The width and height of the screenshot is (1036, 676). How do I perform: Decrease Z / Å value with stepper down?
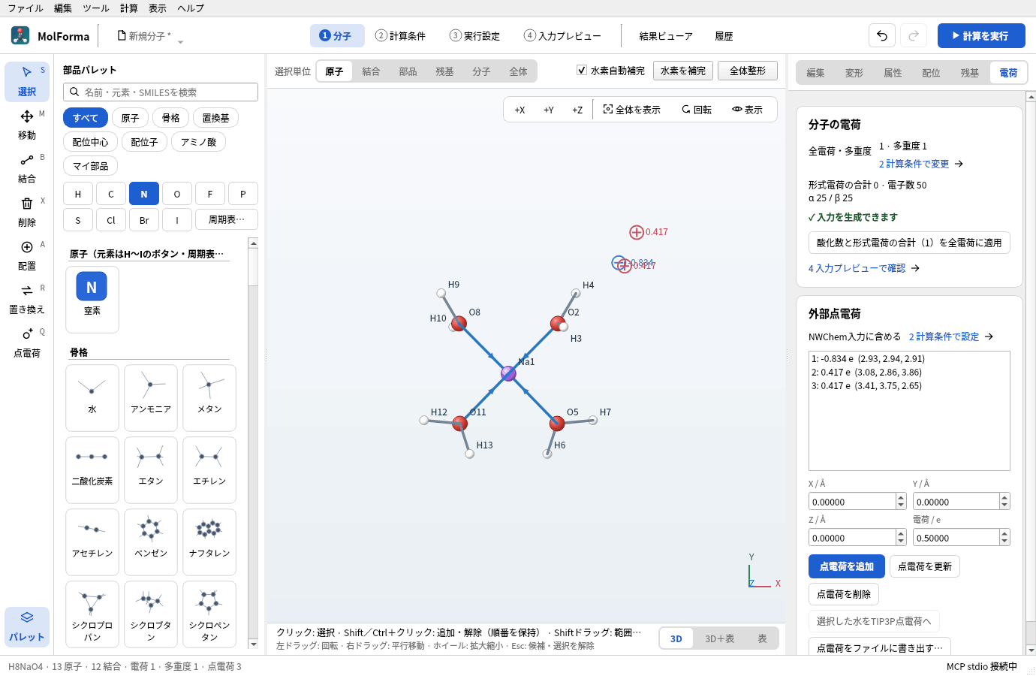pyautogui.click(x=901, y=541)
